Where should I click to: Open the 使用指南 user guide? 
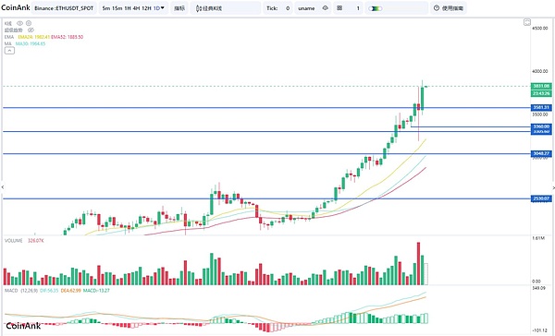pyautogui.click(x=449, y=8)
